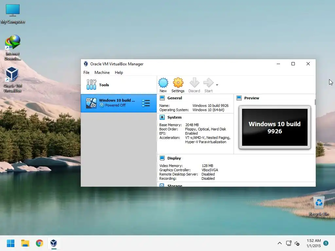Launch Chrome from the taskbar

point(40,243)
